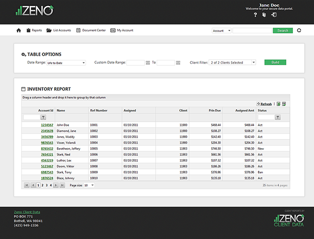Jump to last page of inventory table
This screenshot has height=239, width=314.
tap(62, 185)
